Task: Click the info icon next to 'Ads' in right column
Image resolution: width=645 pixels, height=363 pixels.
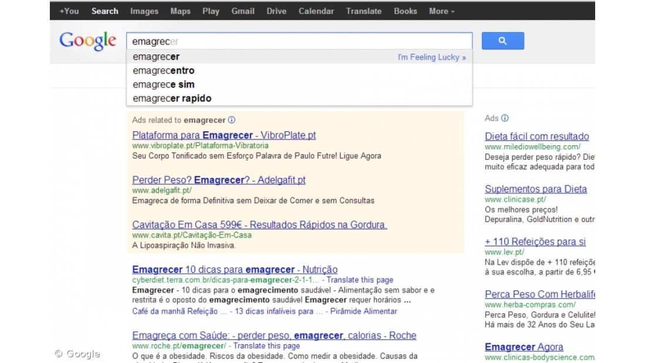Action: (x=505, y=118)
